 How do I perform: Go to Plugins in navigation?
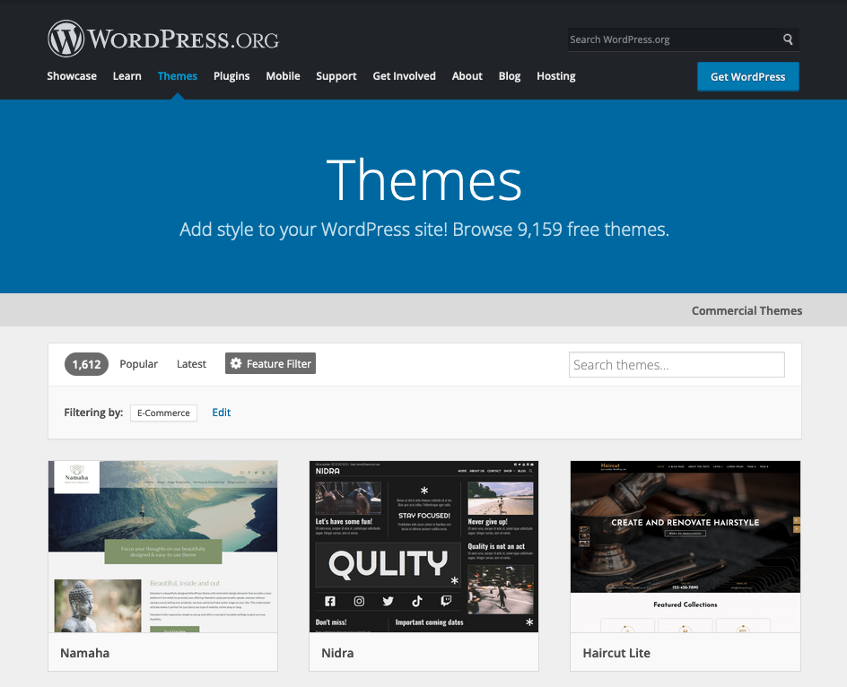pyautogui.click(x=231, y=76)
